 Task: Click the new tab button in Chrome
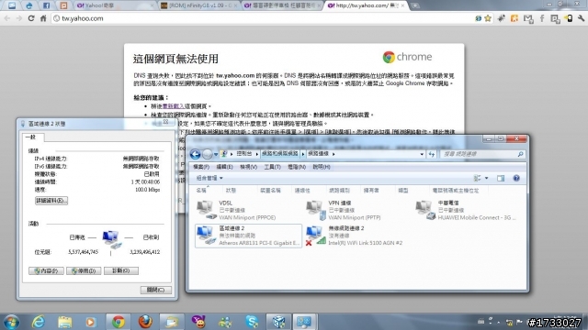point(415,5)
